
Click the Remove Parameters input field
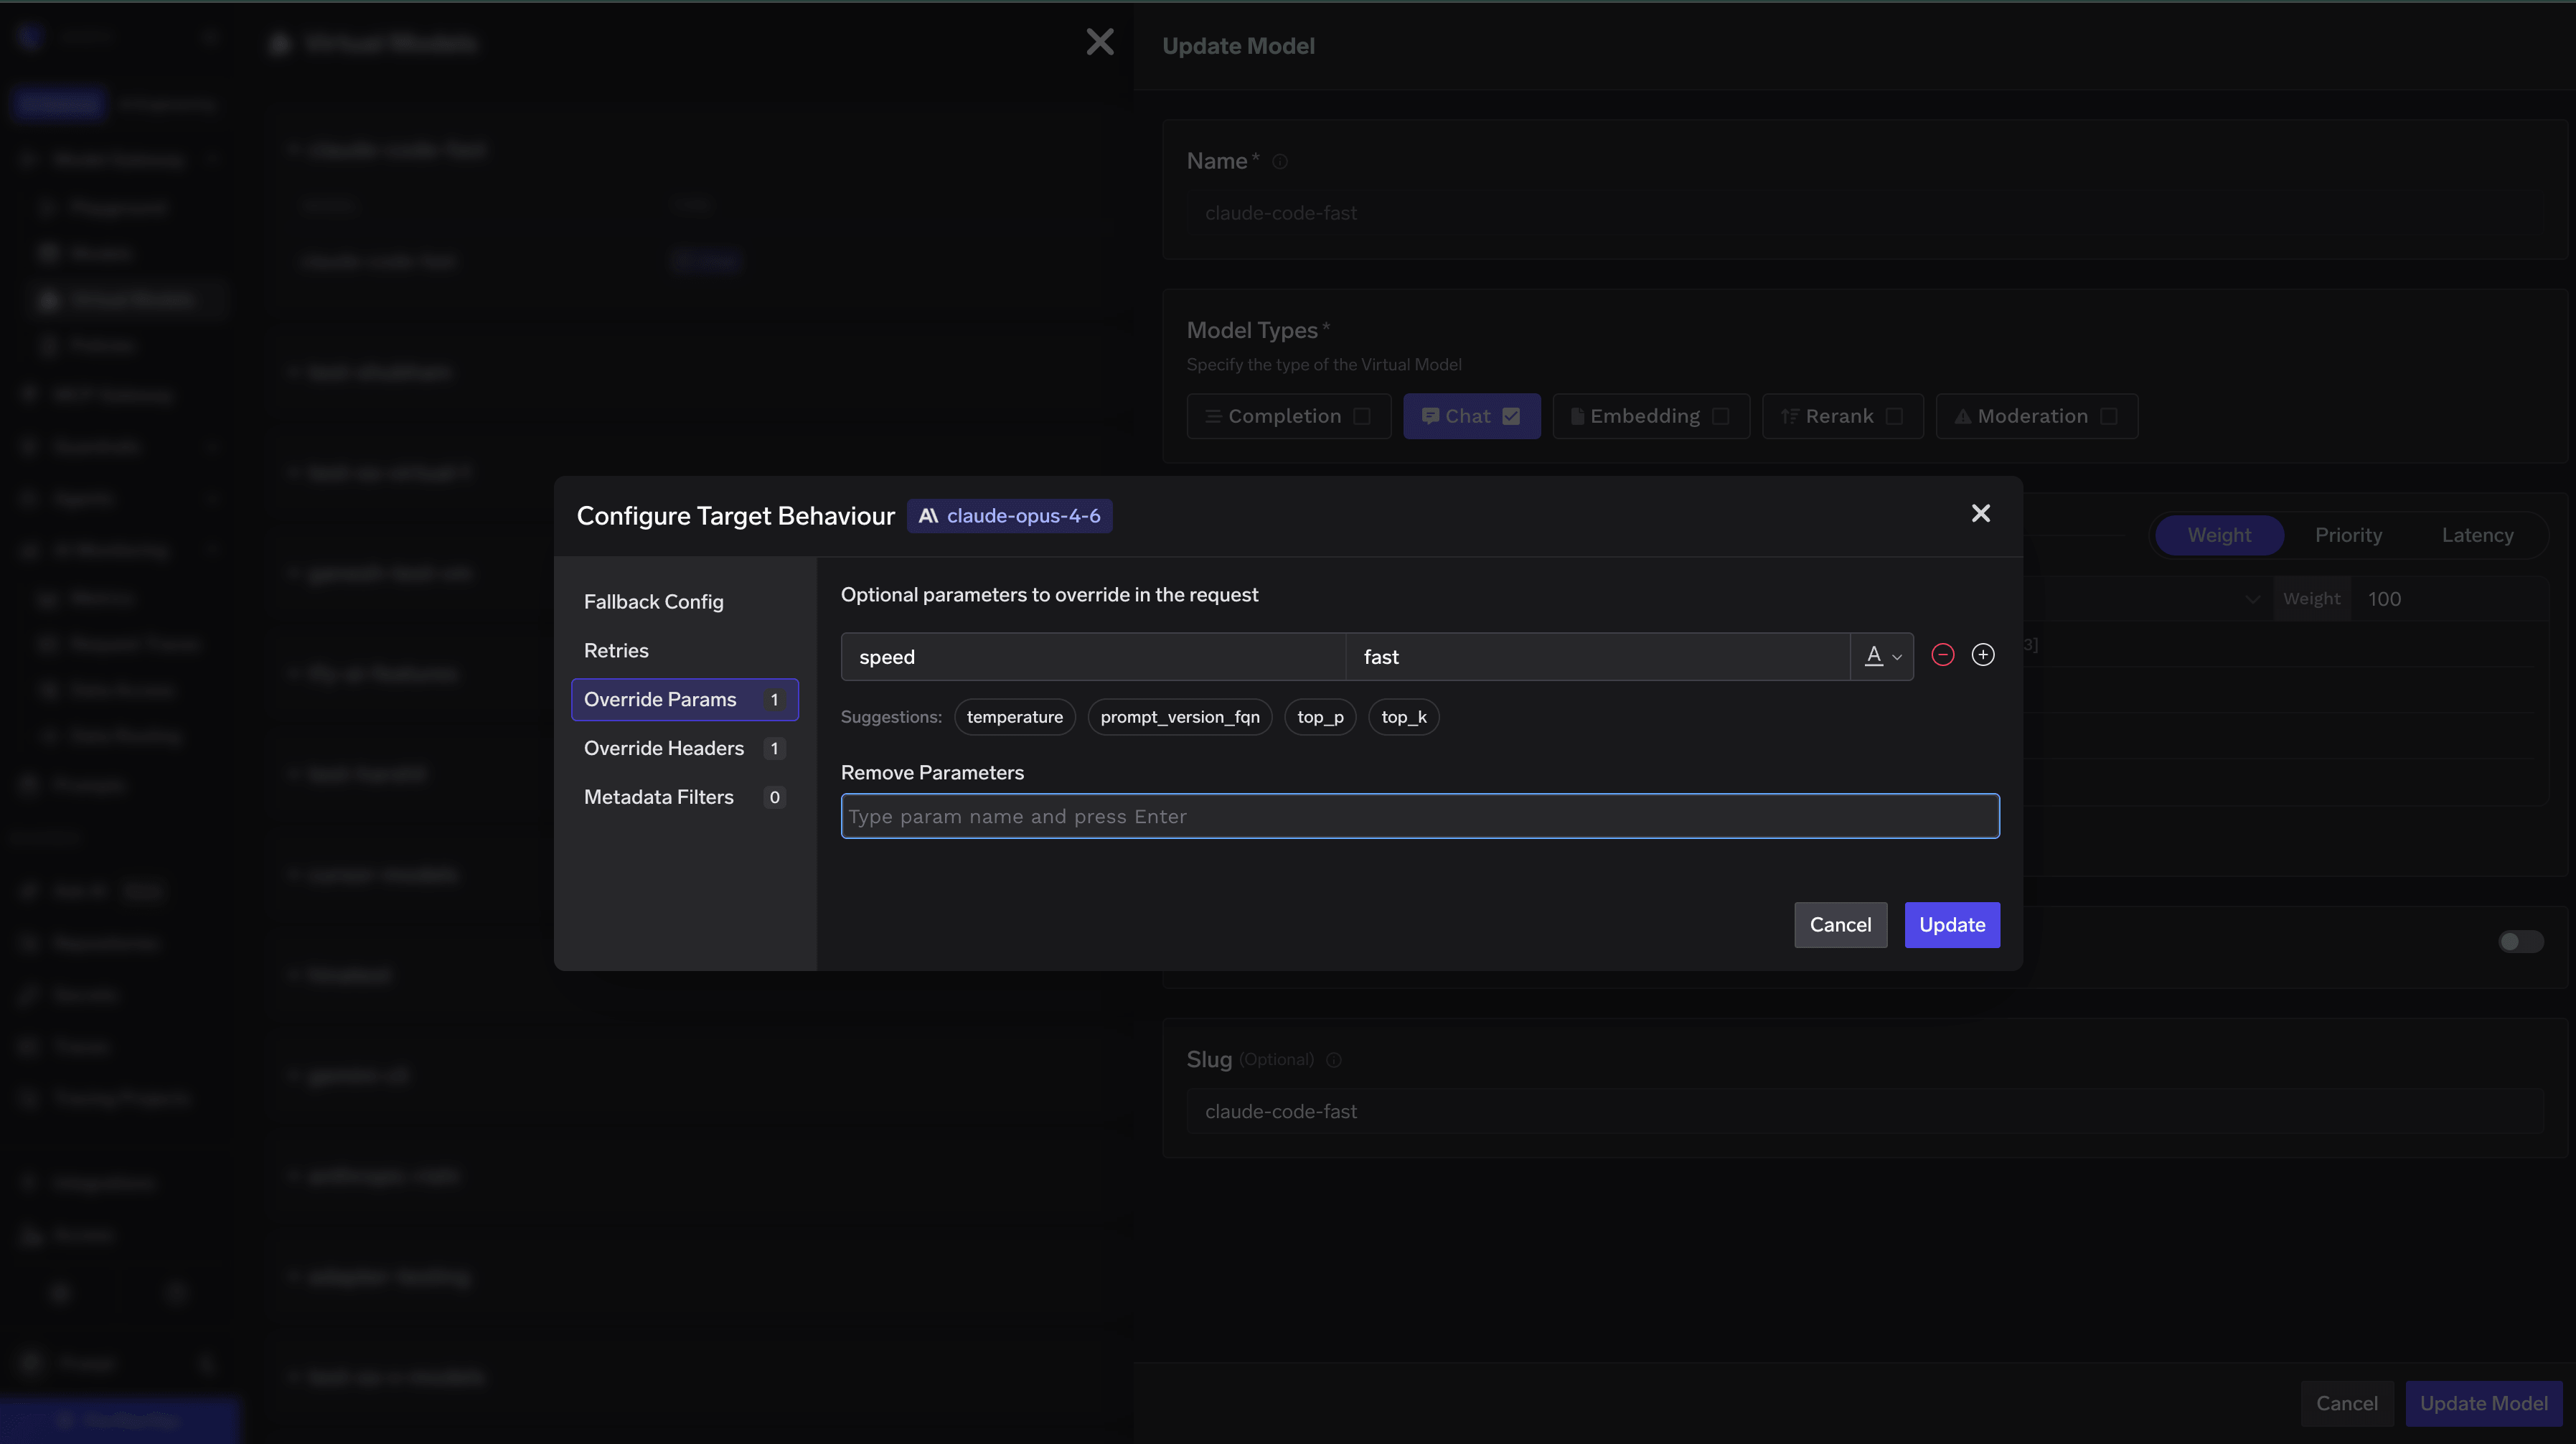[1419, 816]
